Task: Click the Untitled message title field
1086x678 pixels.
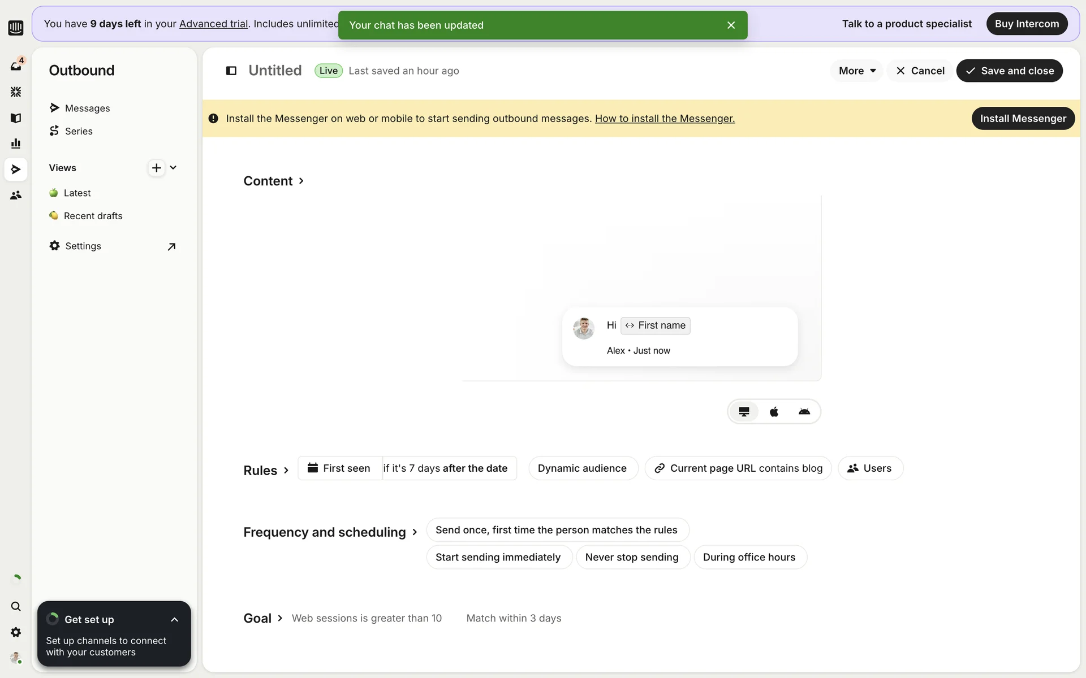Action: pyautogui.click(x=275, y=71)
